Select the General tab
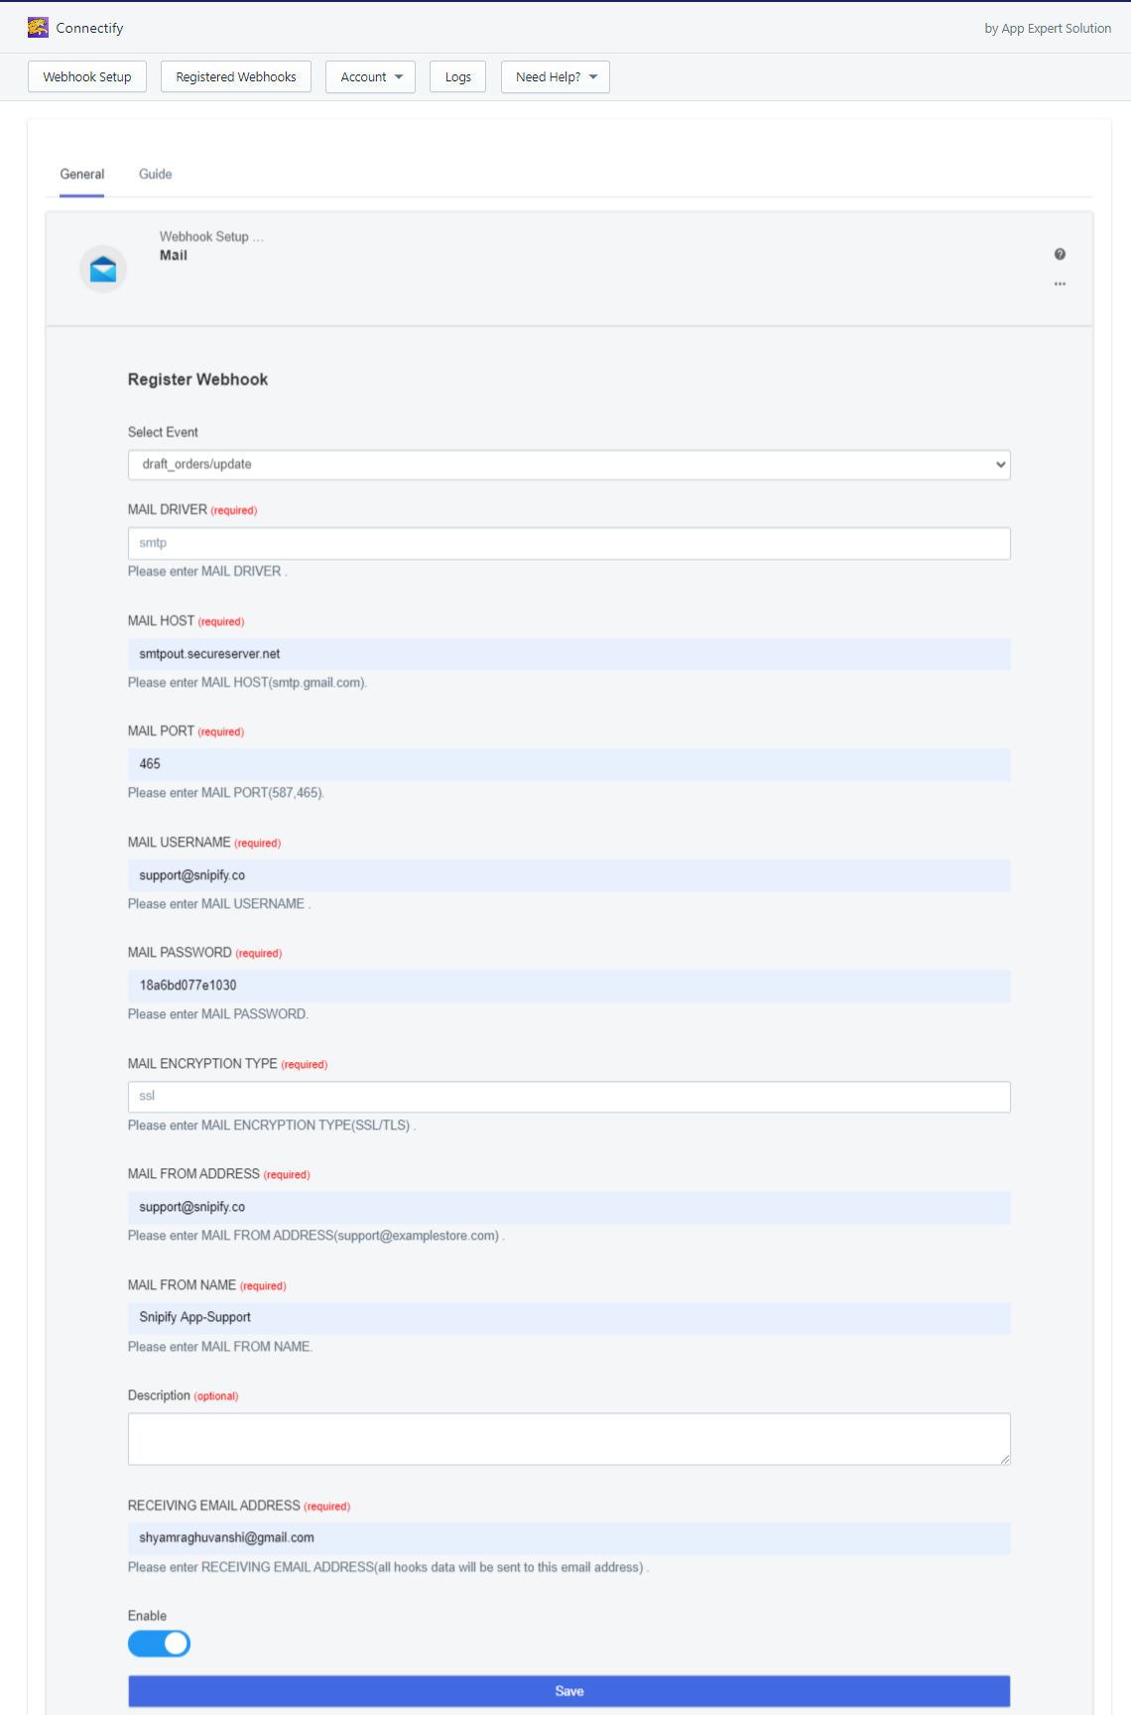The width and height of the screenshot is (1131, 1715). 81,175
